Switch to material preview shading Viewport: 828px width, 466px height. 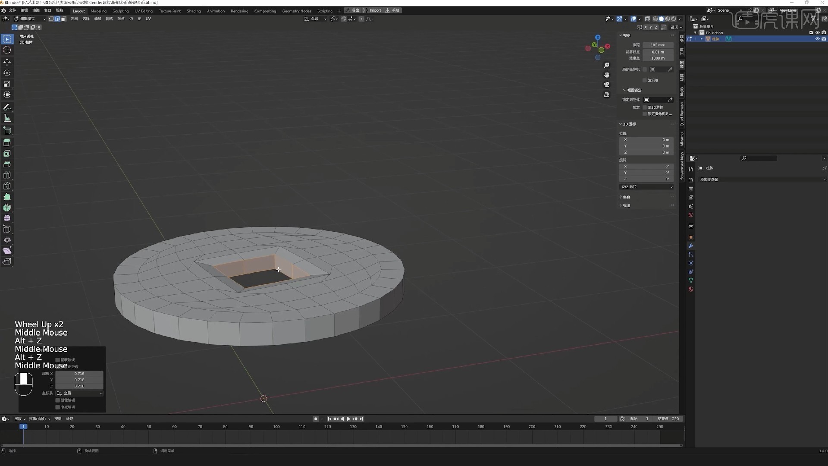pyautogui.click(x=667, y=19)
